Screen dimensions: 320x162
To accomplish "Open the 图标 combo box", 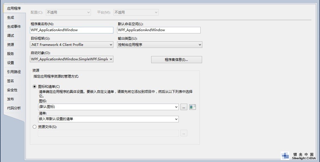I will click(x=108, y=107).
